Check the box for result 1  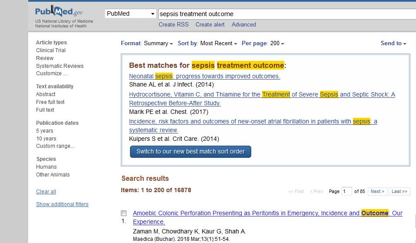[x=123, y=213]
